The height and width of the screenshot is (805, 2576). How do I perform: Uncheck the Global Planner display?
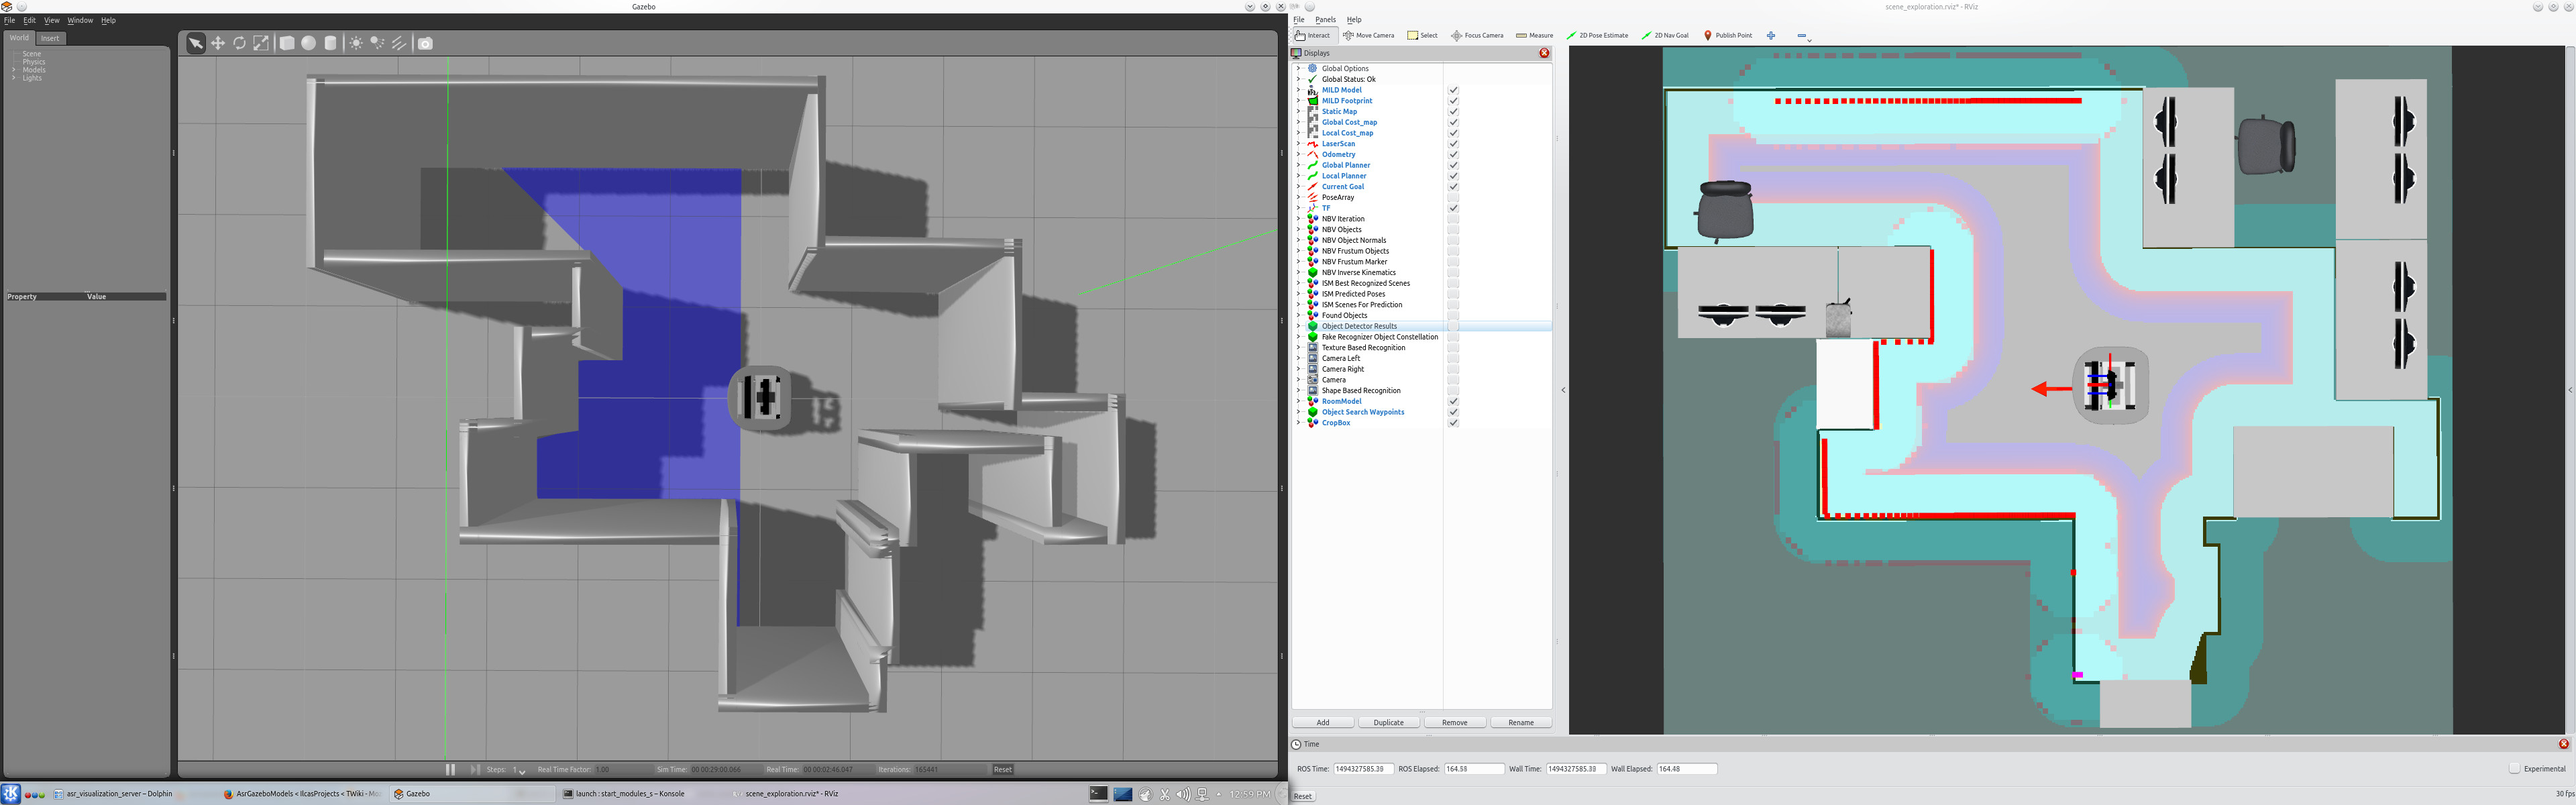[1453, 165]
